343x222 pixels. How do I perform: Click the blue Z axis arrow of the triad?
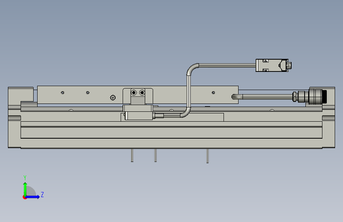click(x=32, y=197)
